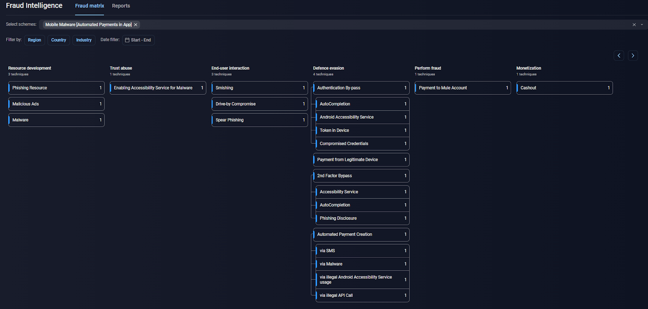The width and height of the screenshot is (648, 309).
Task: Select the Smishing technique
Action: (260, 88)
